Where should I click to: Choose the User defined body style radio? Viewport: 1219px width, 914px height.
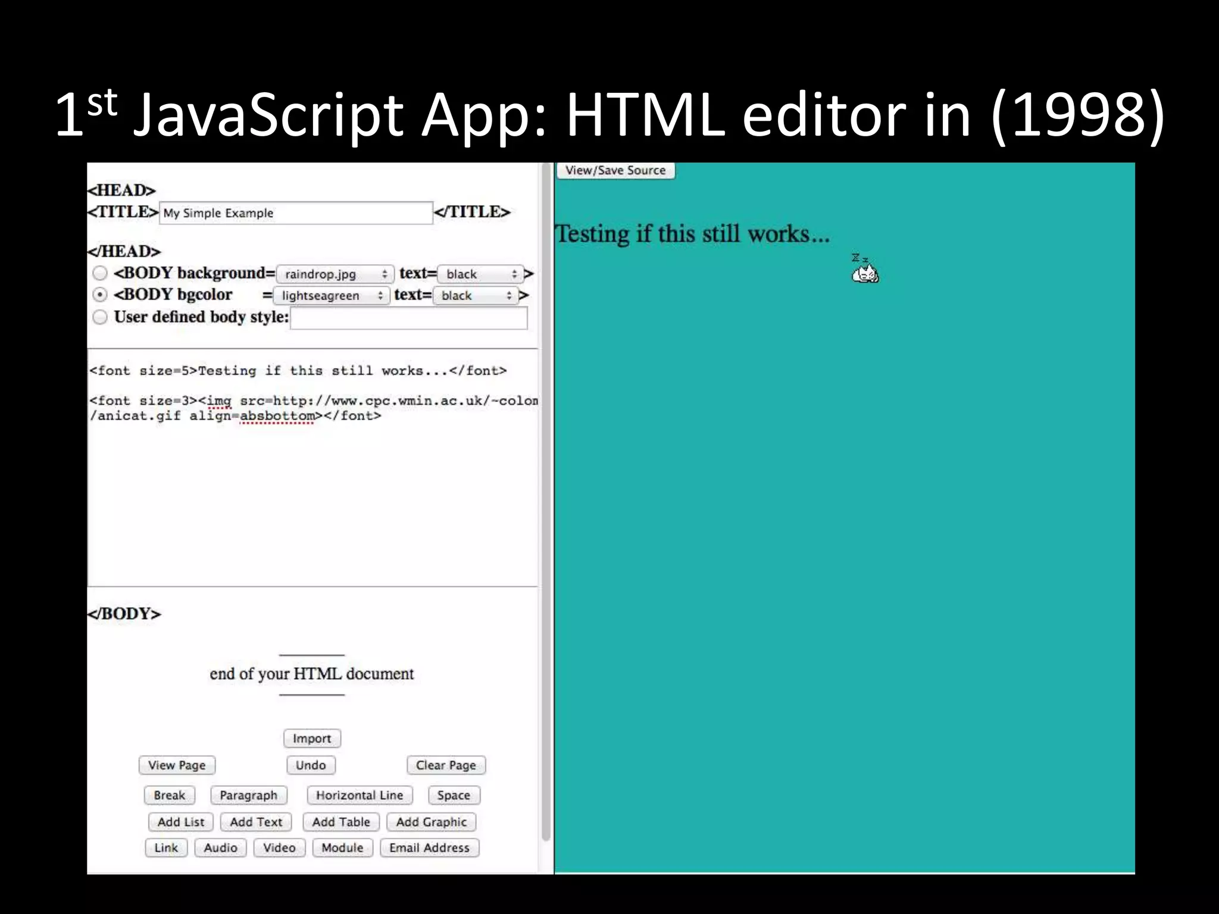pos(100,317)
